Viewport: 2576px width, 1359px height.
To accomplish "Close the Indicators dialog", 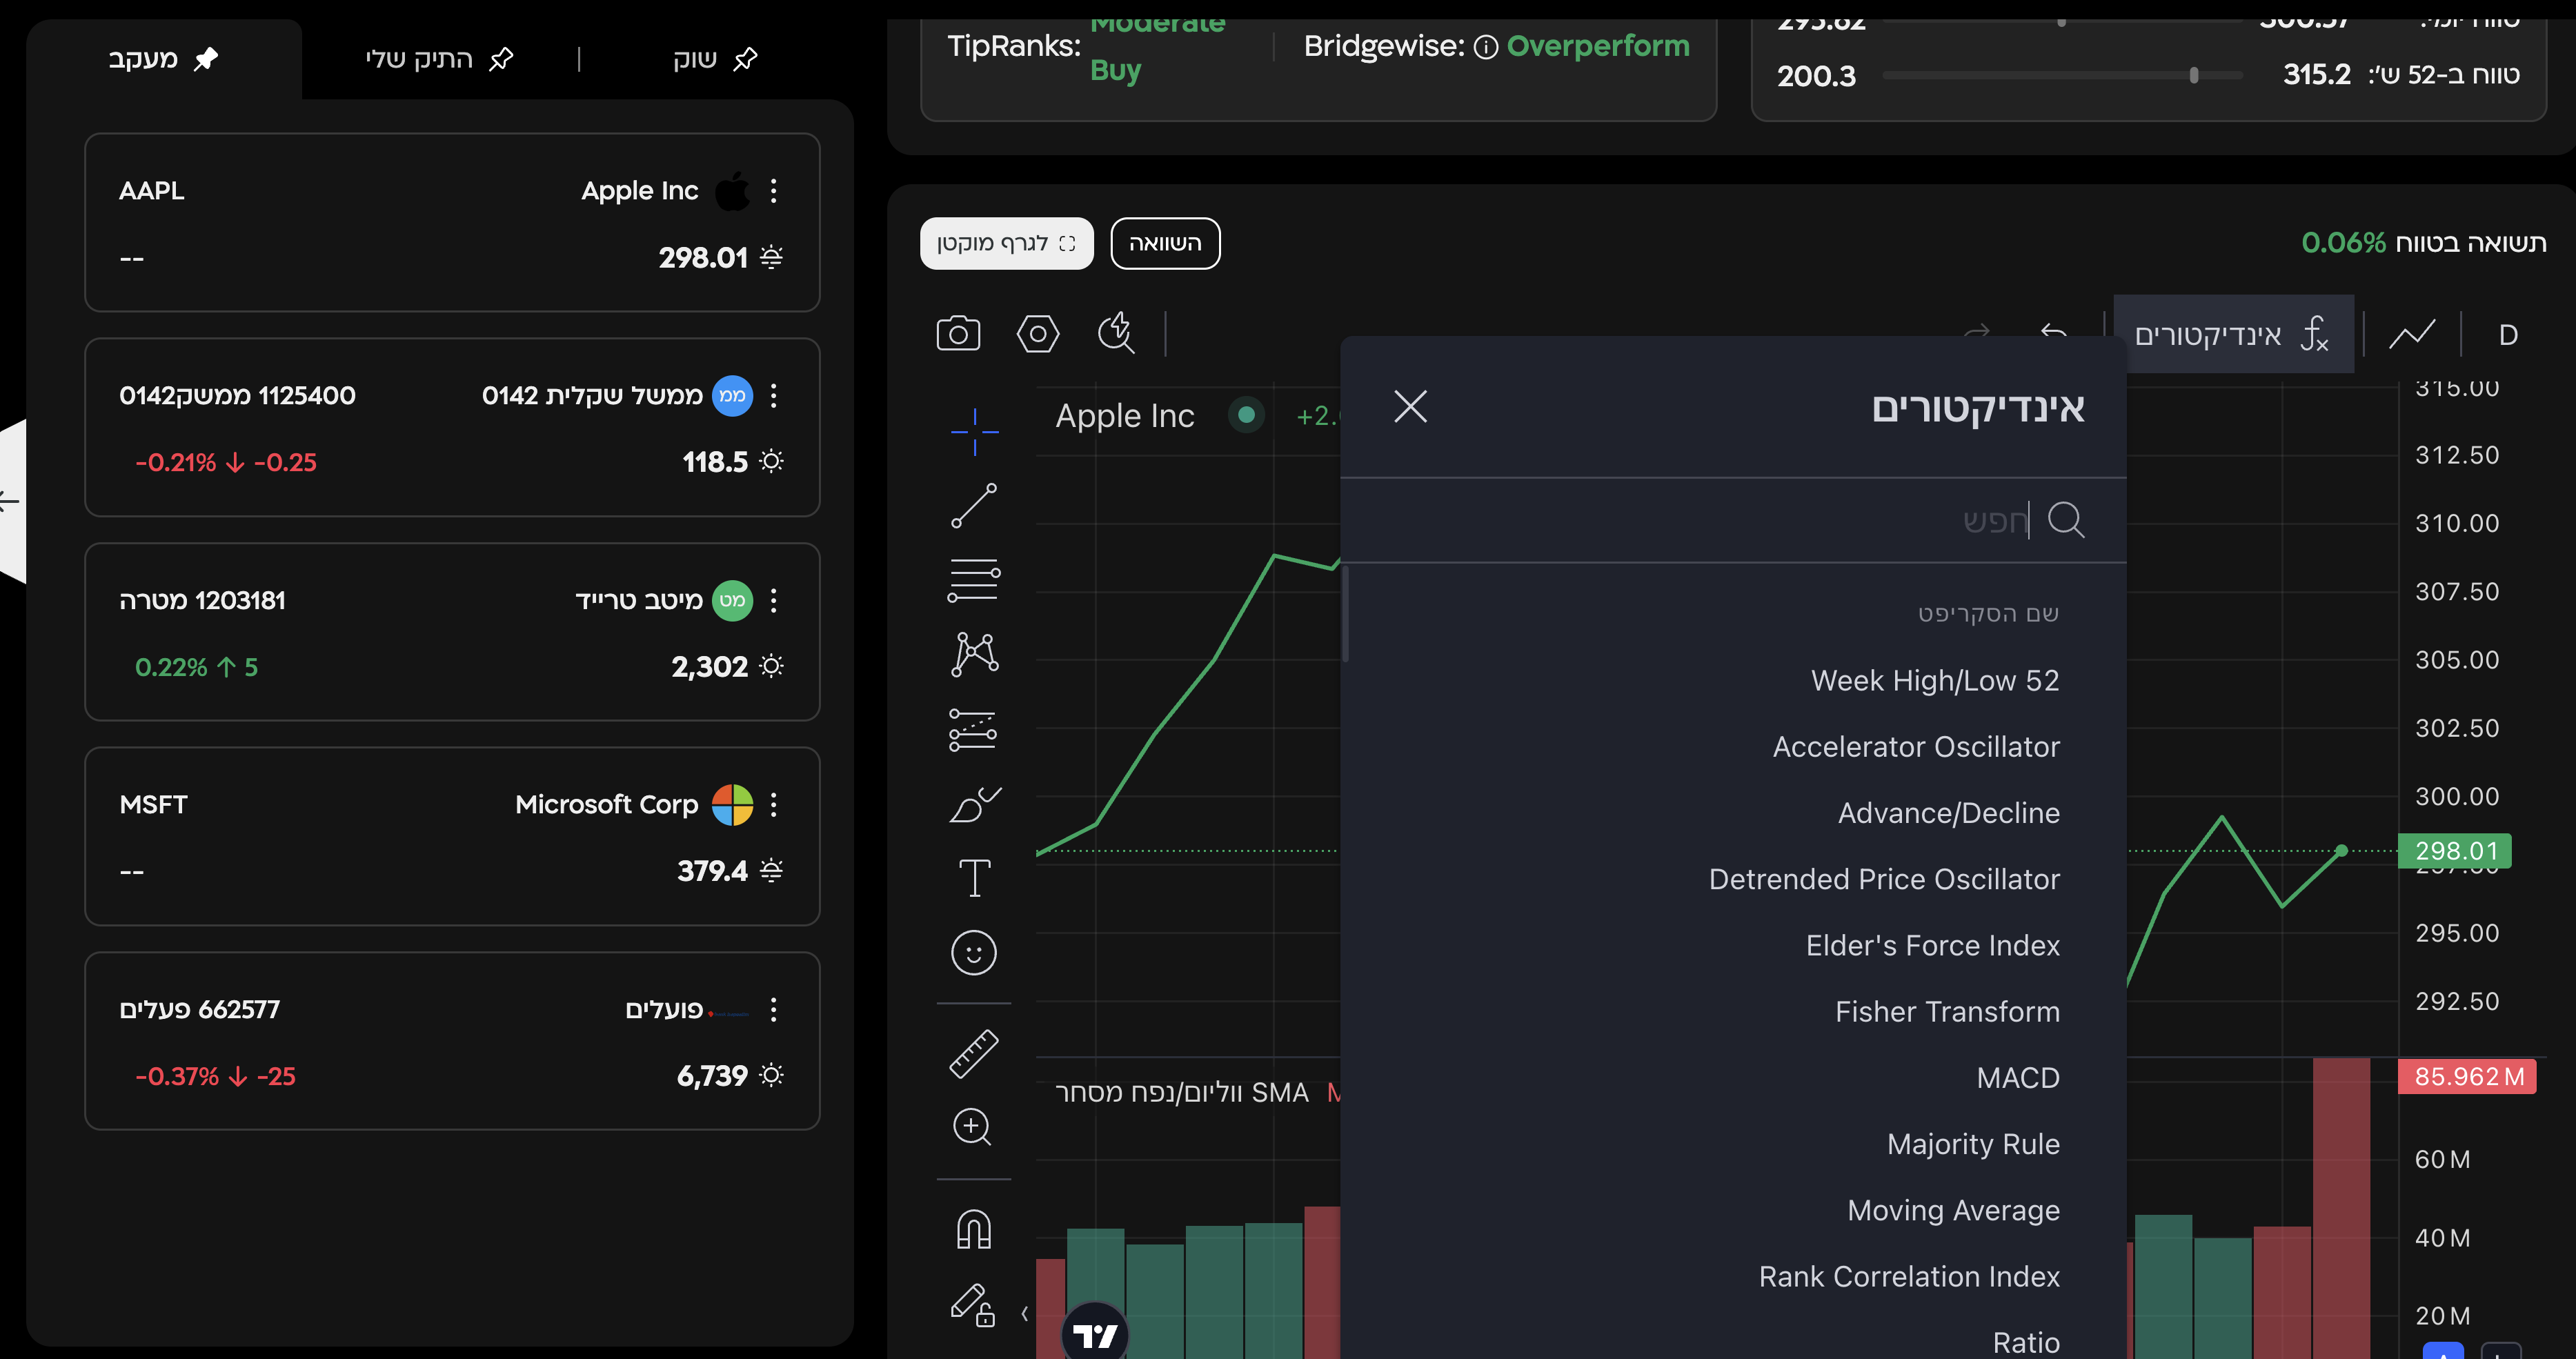I will tap(1411, 406).
